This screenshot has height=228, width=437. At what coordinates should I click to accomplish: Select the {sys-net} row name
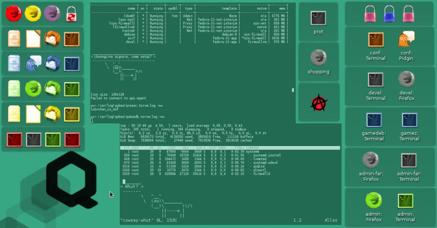coord(126,20)
